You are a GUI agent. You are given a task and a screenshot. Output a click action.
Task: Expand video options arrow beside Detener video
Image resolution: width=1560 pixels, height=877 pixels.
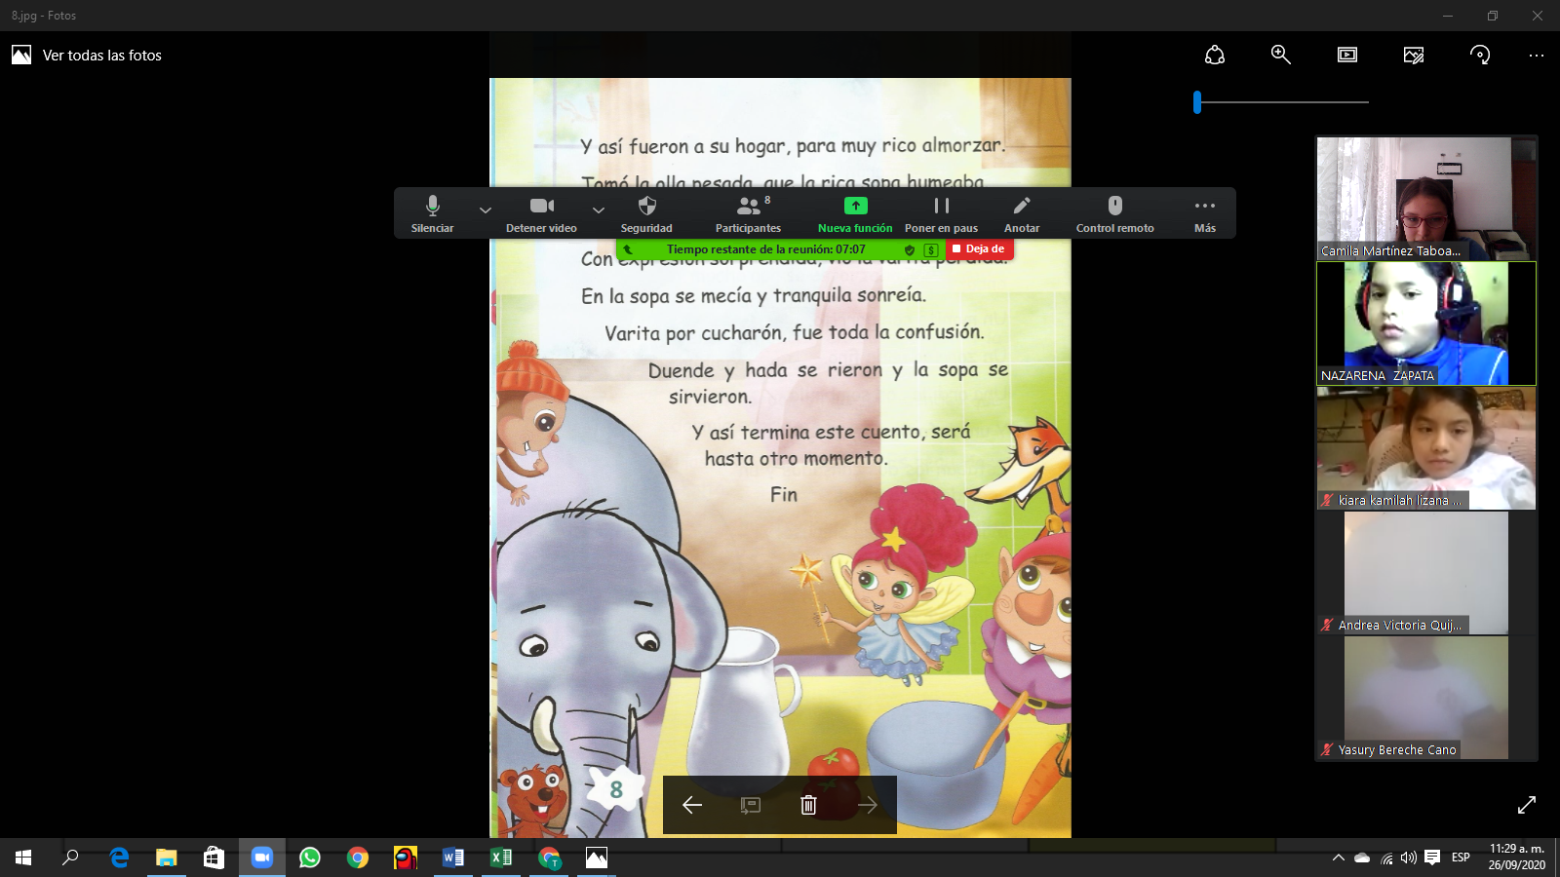[599, 210]
